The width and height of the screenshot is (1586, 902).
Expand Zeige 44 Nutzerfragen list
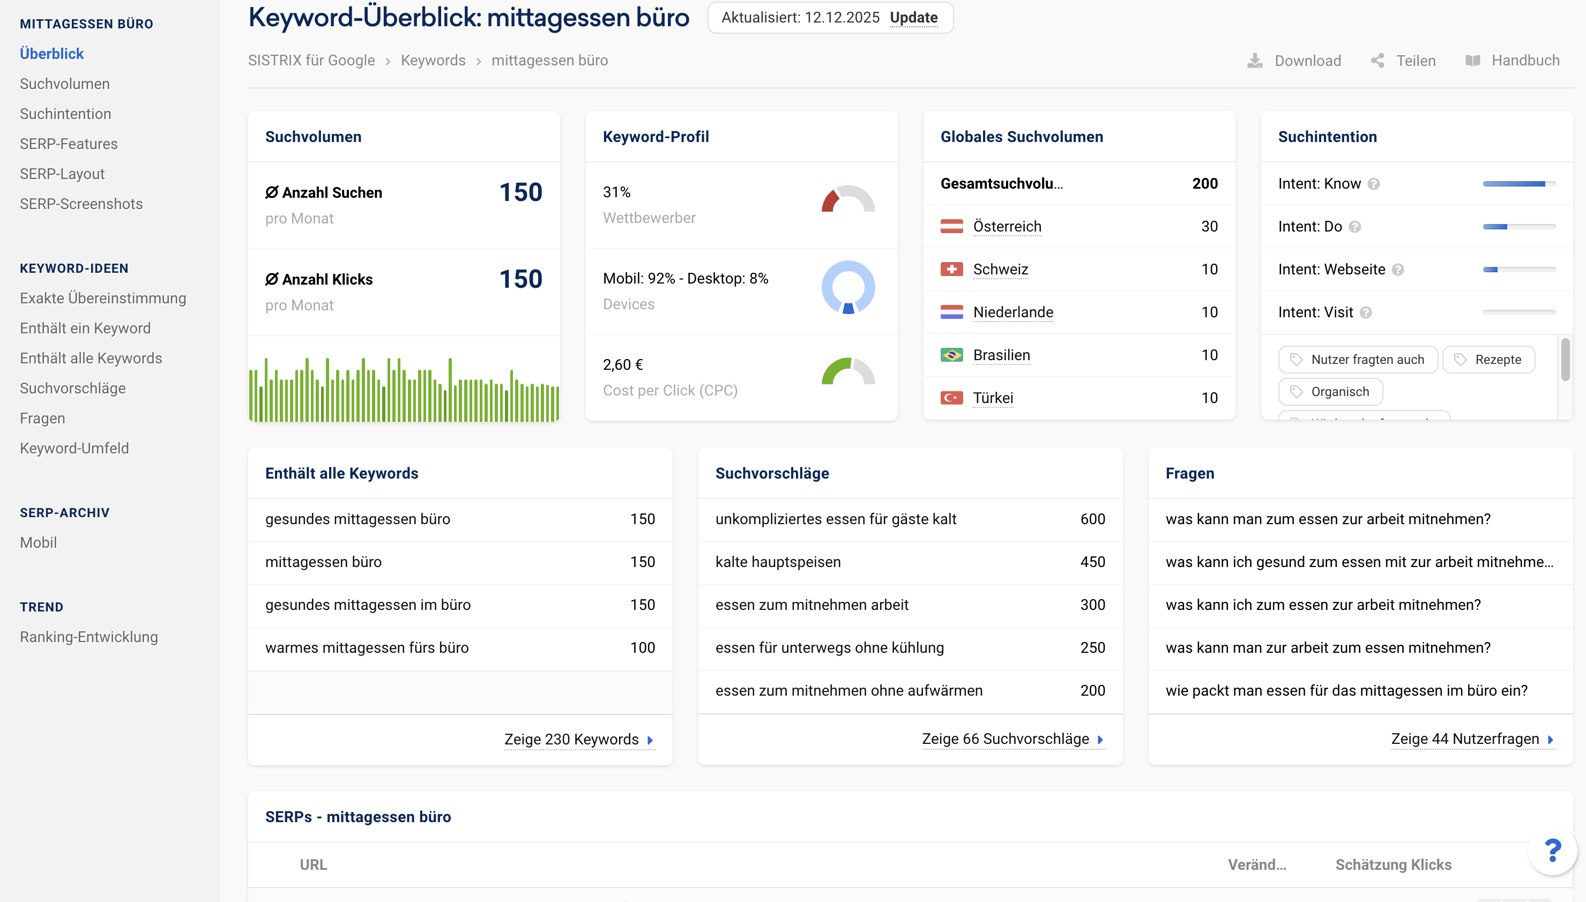point(1472,739)
